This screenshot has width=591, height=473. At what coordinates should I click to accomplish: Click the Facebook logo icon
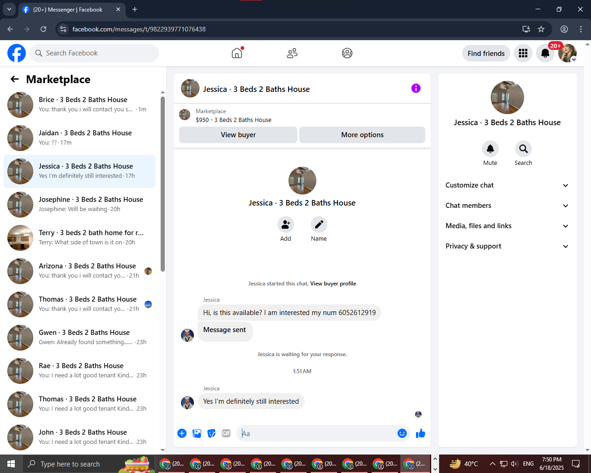tap(17, 53)
